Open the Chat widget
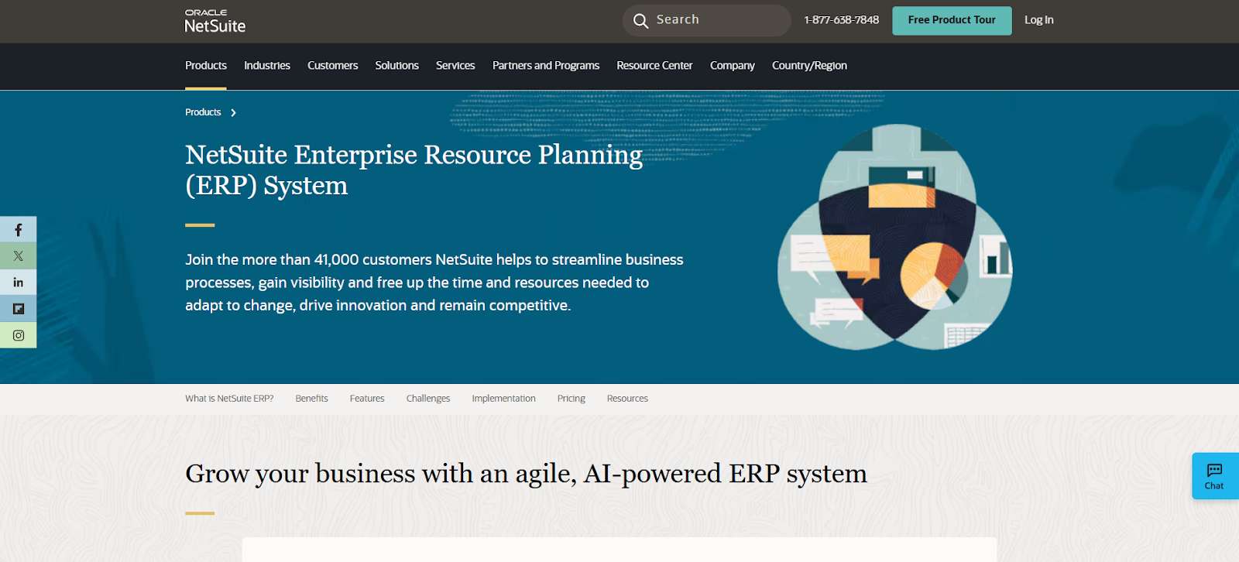The height and width of the screenshot is (562, 1239). [1214, 476]
